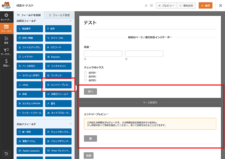Open the セットアップ (Setup) sidebar panel

pyautogui.click(x=6, y=17)
